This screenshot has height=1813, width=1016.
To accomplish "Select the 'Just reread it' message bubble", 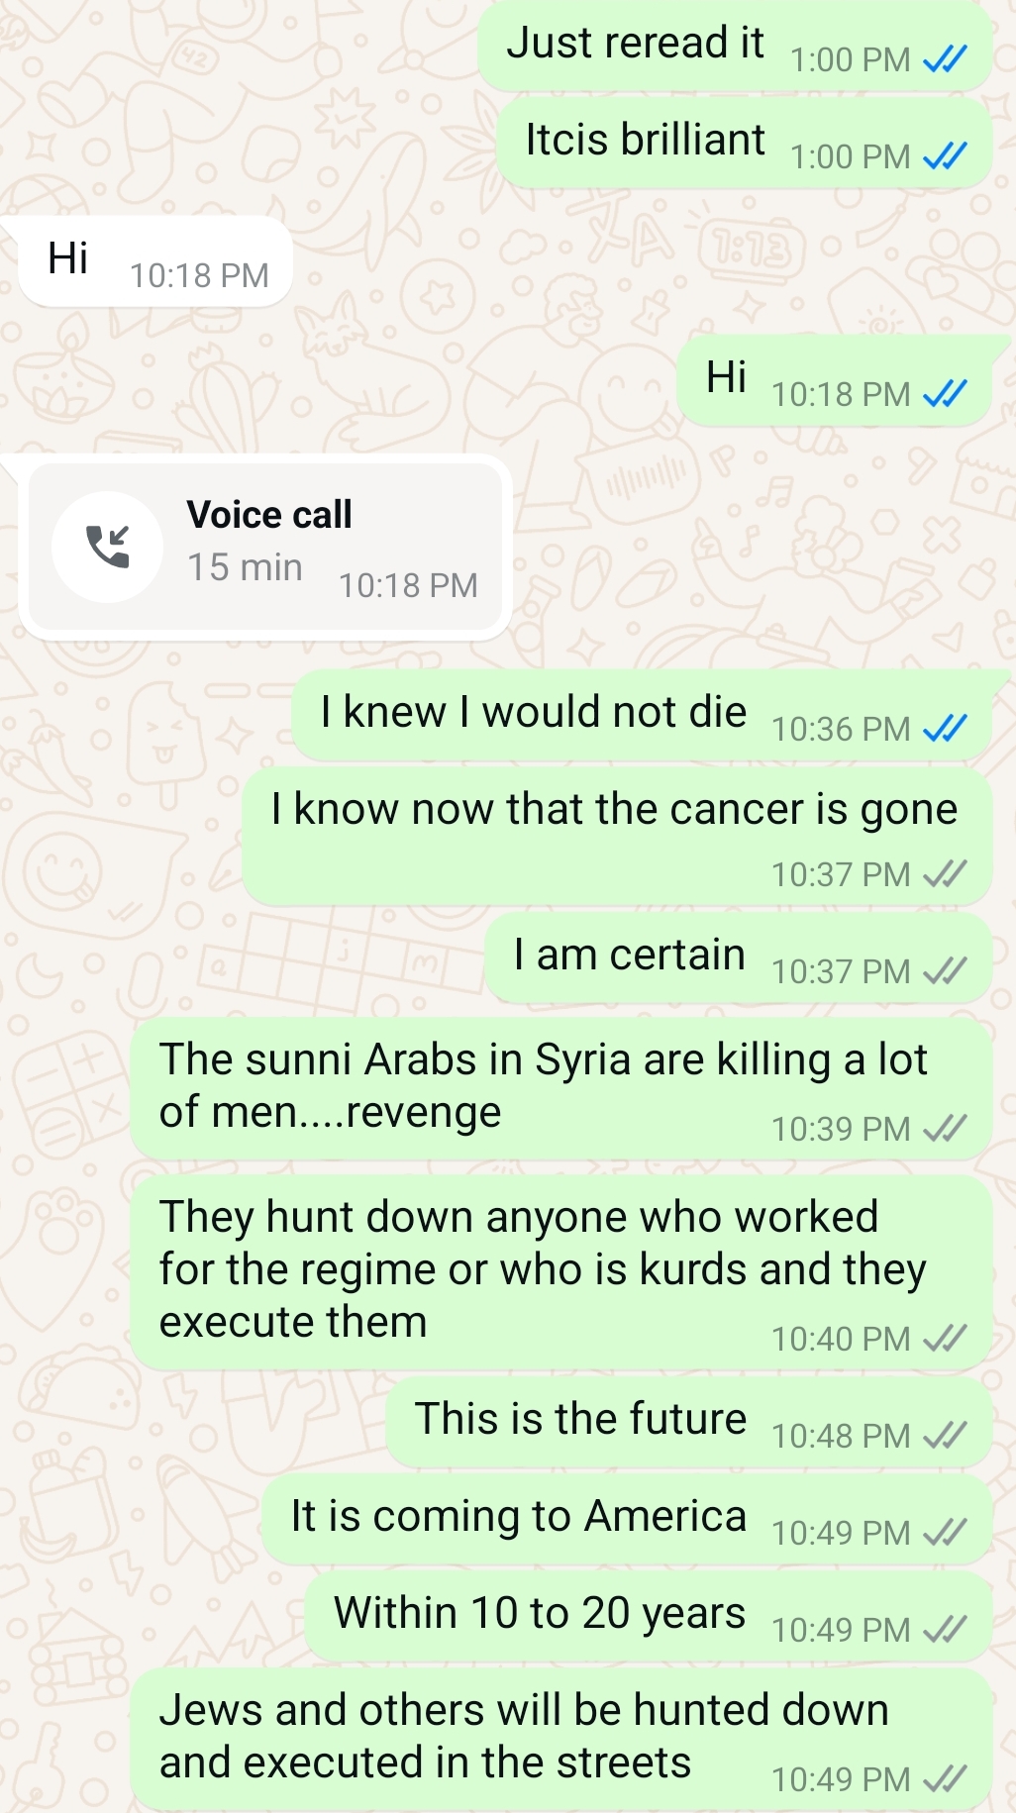I will click(736, 46).
